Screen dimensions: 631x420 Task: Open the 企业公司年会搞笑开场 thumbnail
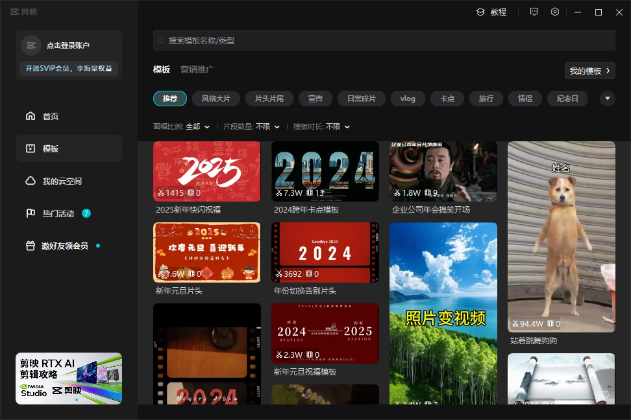(443, 171)
